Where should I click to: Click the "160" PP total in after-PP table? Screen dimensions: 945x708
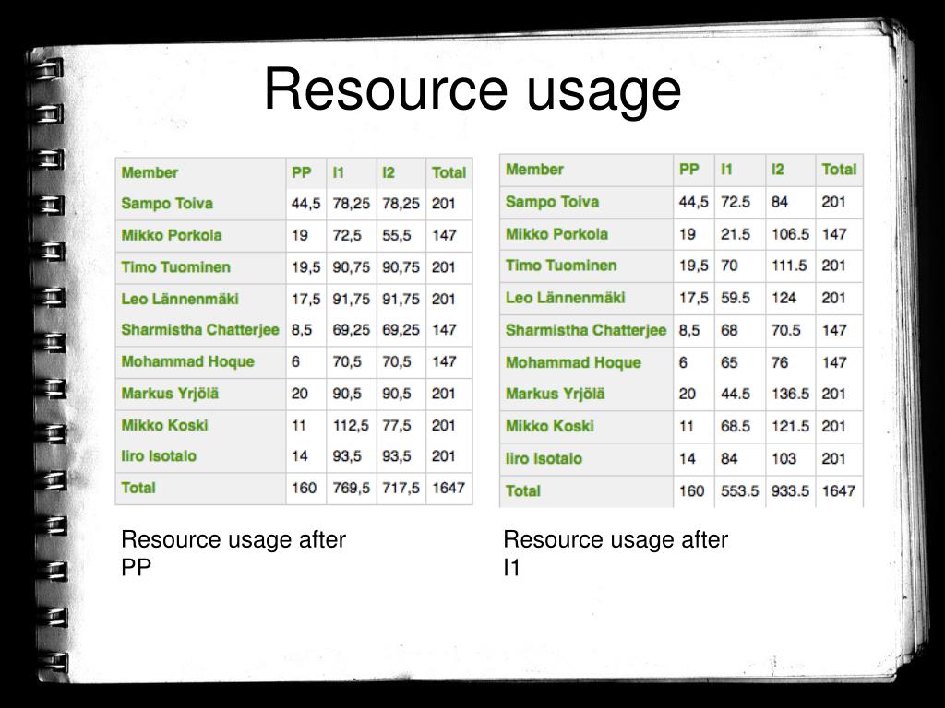[x=304, y=489]
